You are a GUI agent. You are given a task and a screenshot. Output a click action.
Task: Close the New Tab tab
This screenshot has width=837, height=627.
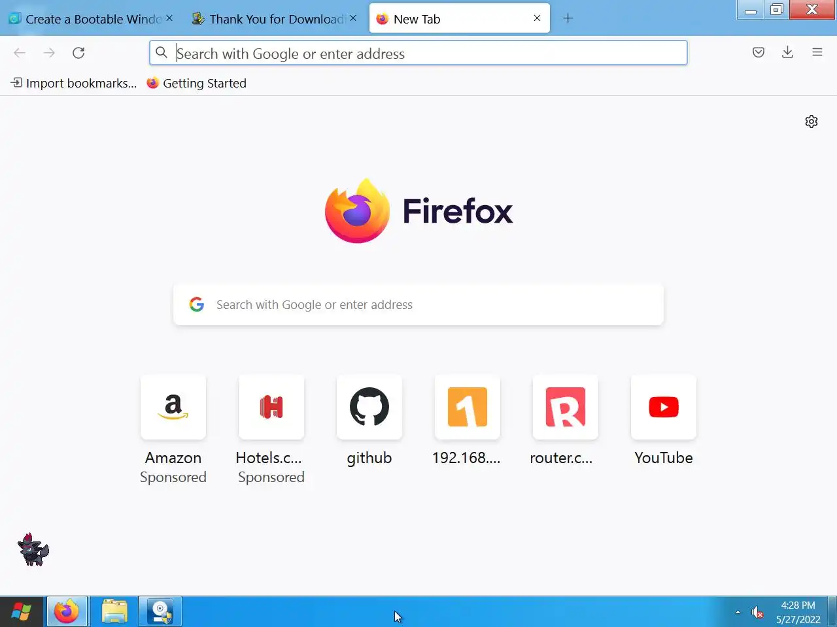click(537, 18)
